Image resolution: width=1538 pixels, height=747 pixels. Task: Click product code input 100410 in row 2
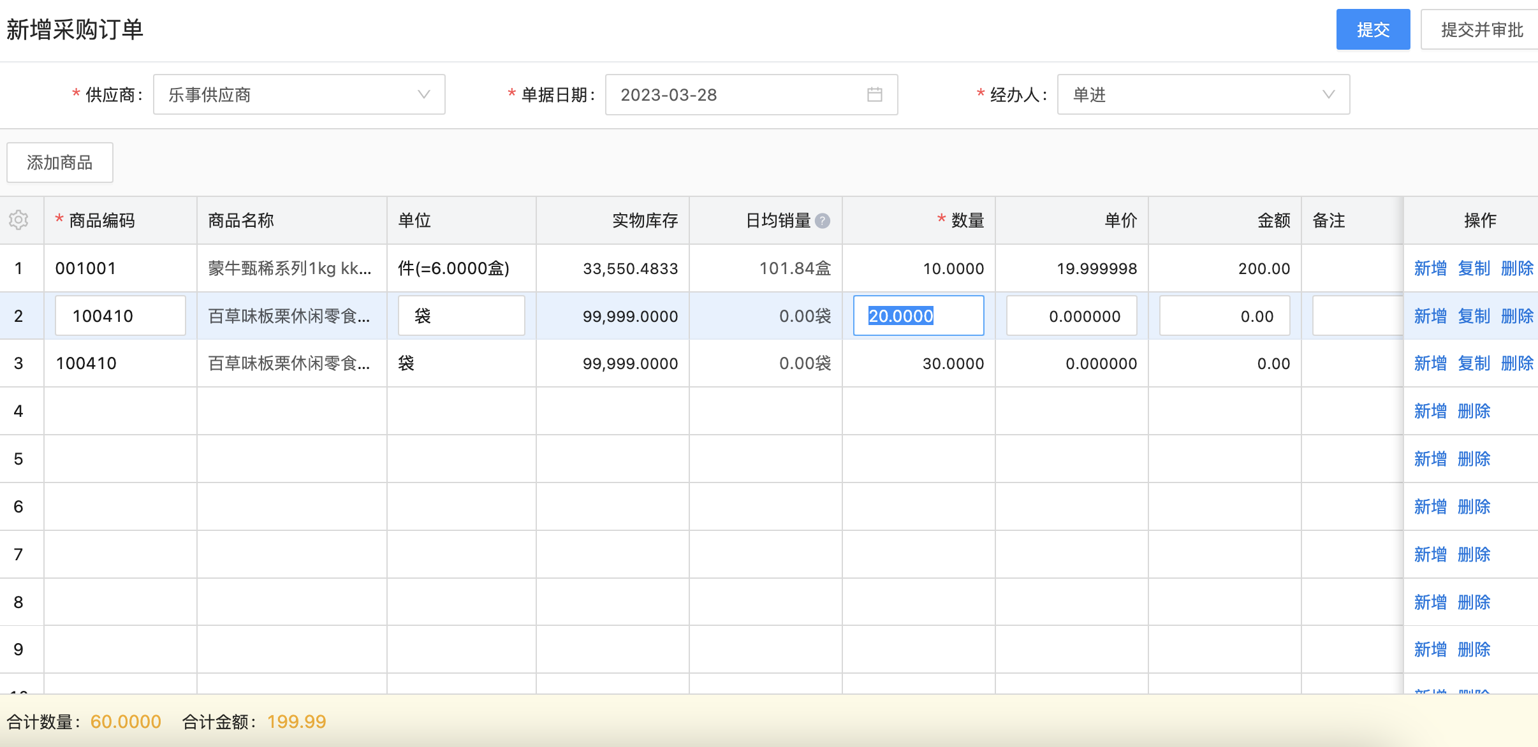(121, 315)
